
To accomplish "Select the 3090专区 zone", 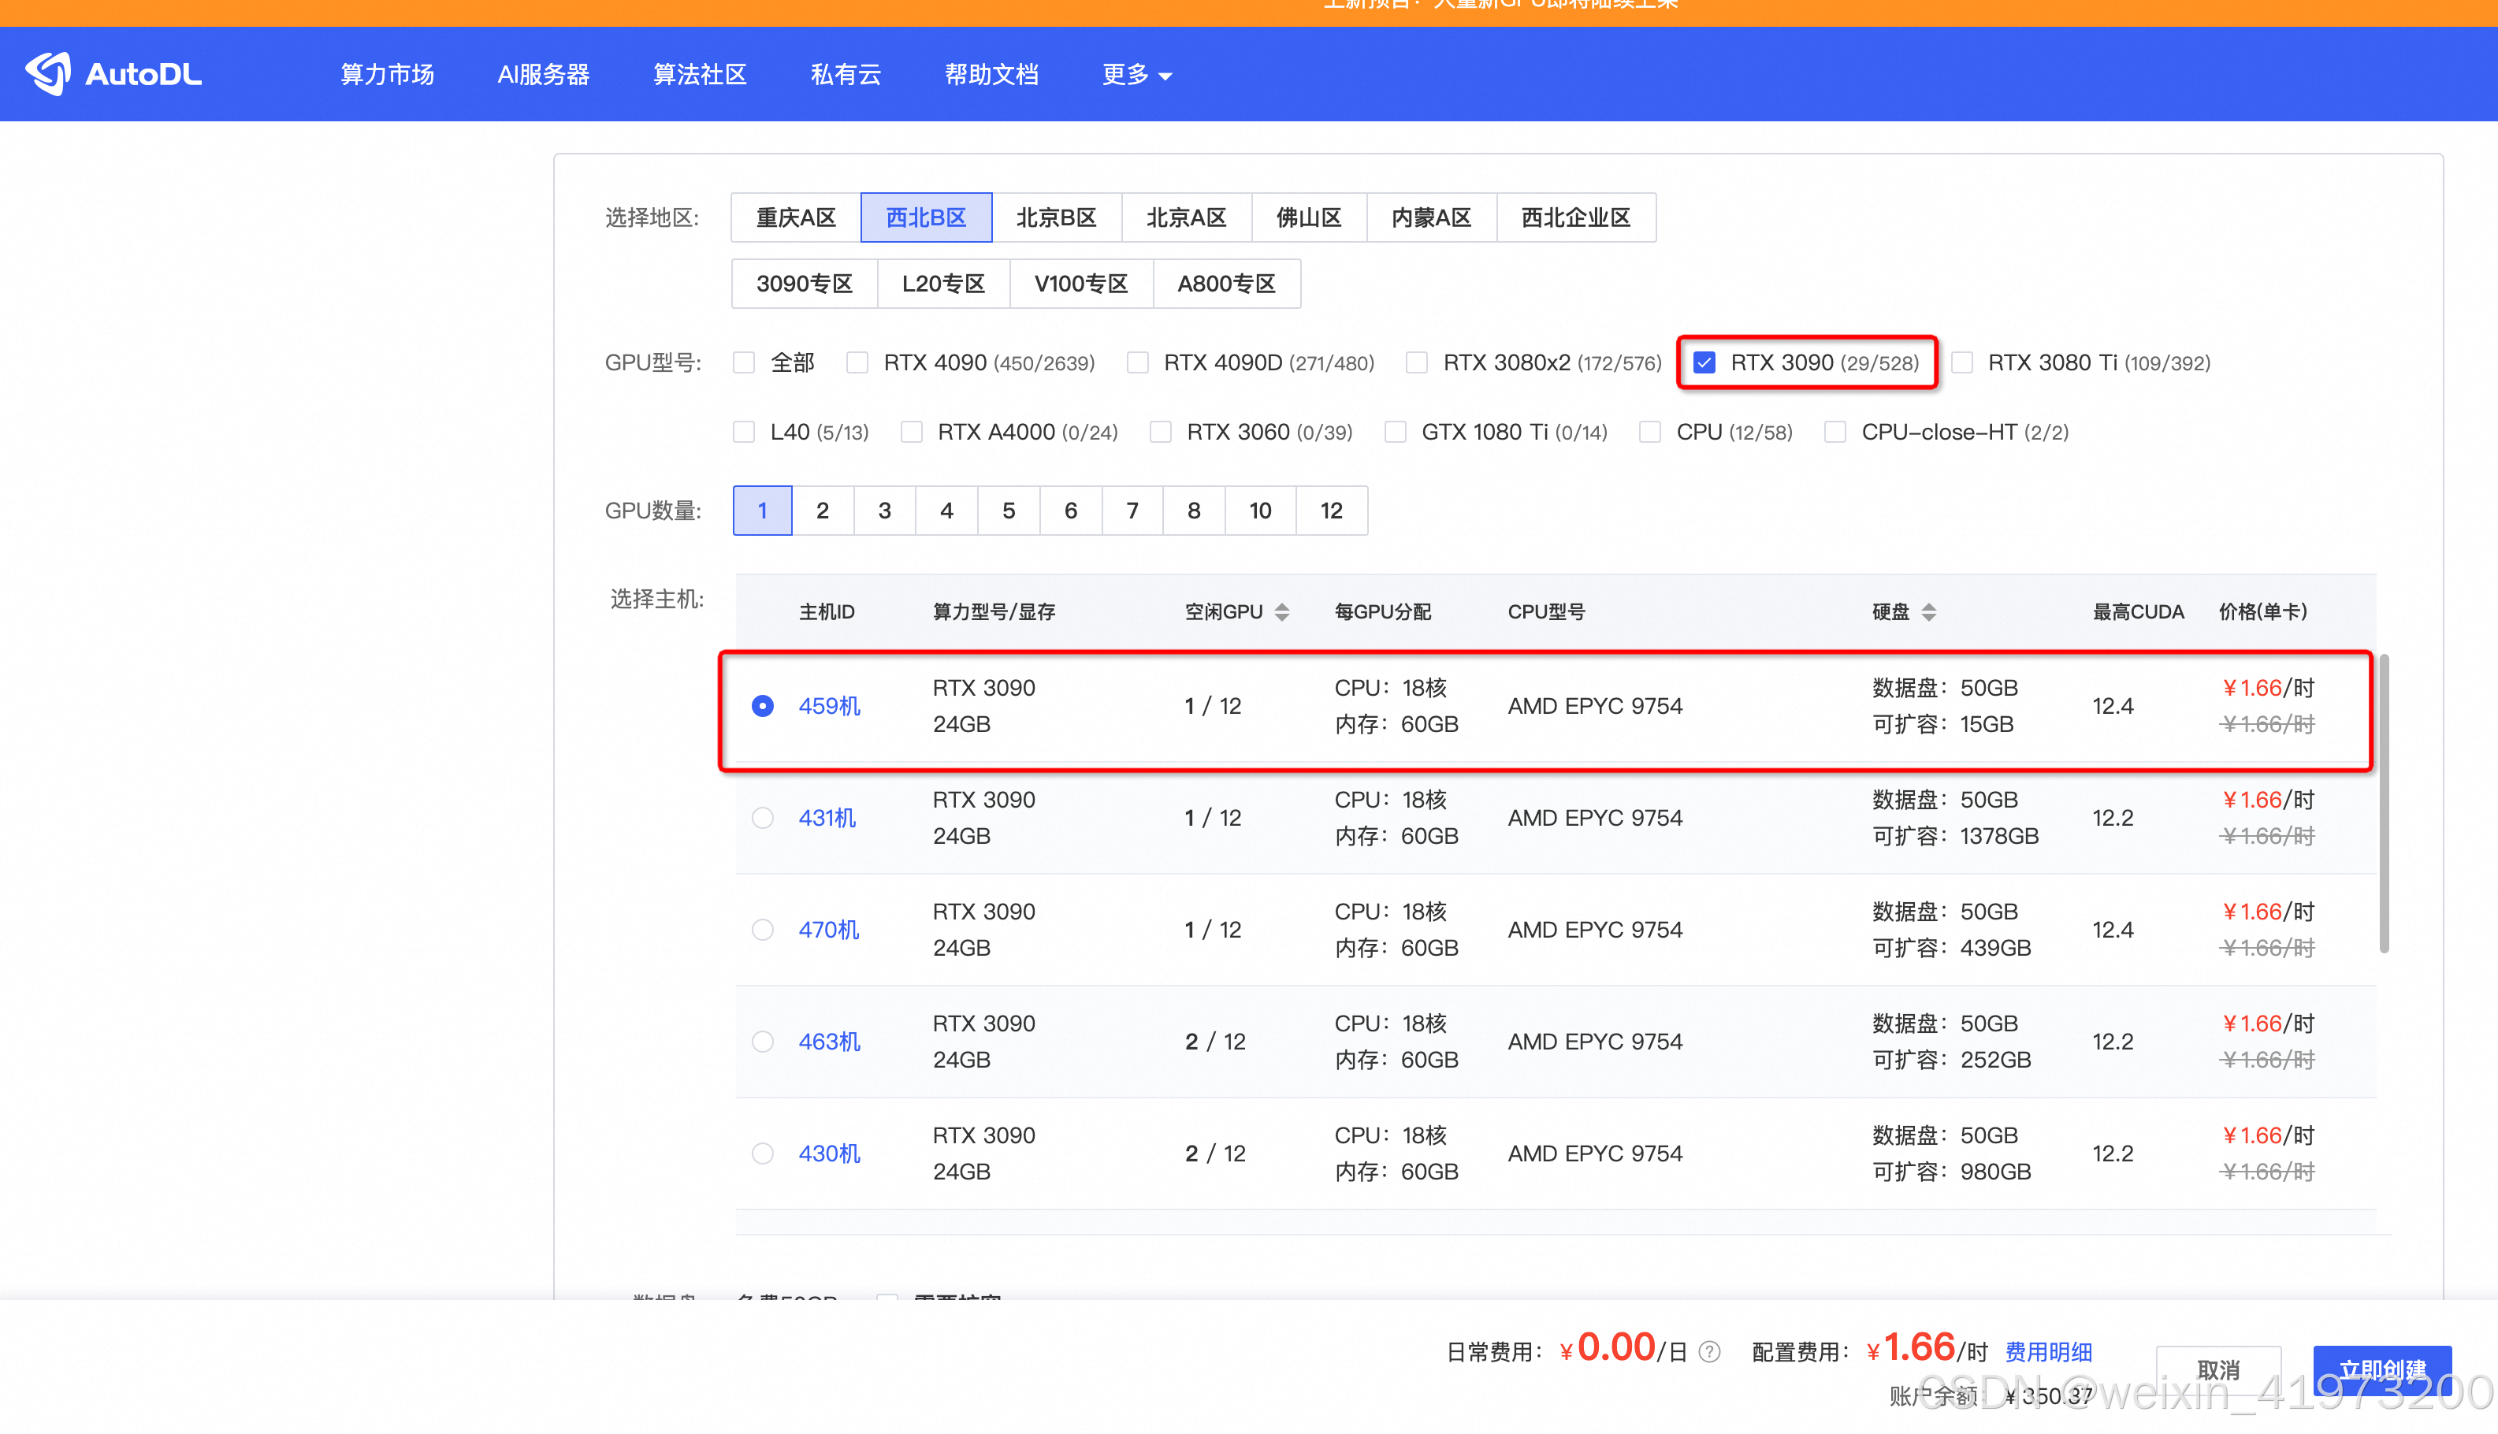I will [x=804, y=284].
